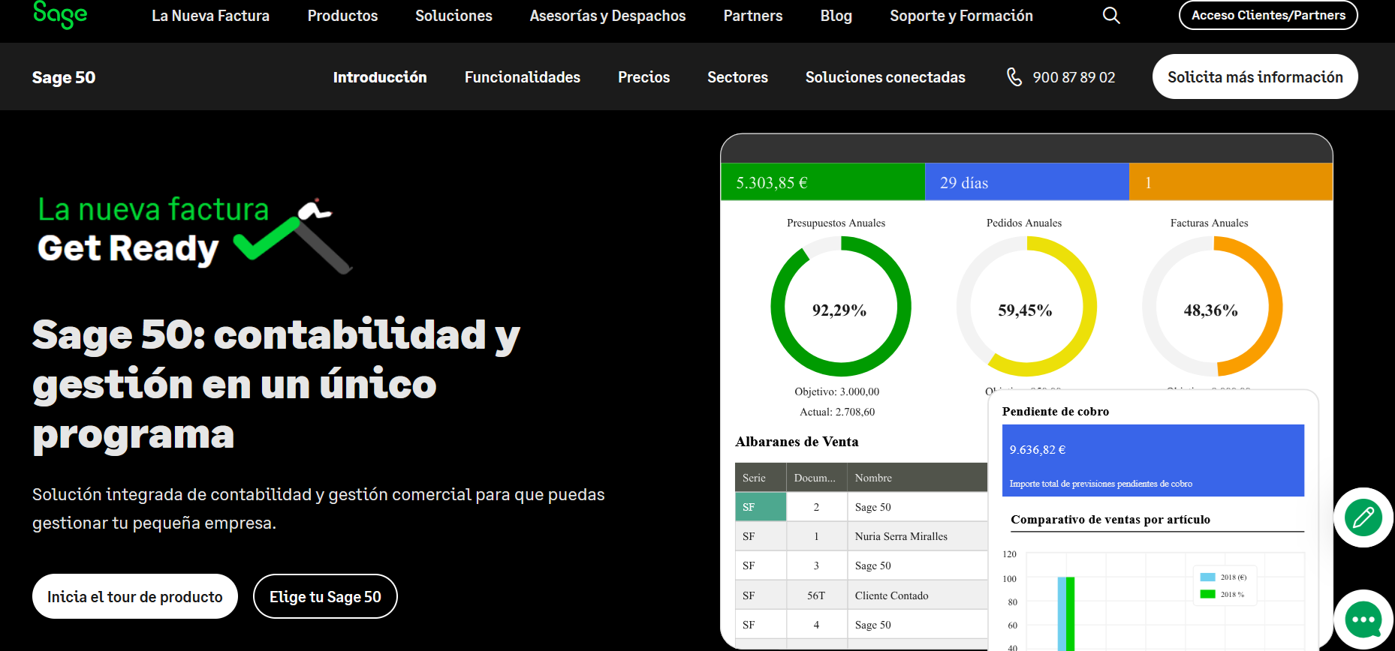Click the '2018 %' chart legend entry
The width and height of the screenshot is (1395, 651).
[1222, 594]
